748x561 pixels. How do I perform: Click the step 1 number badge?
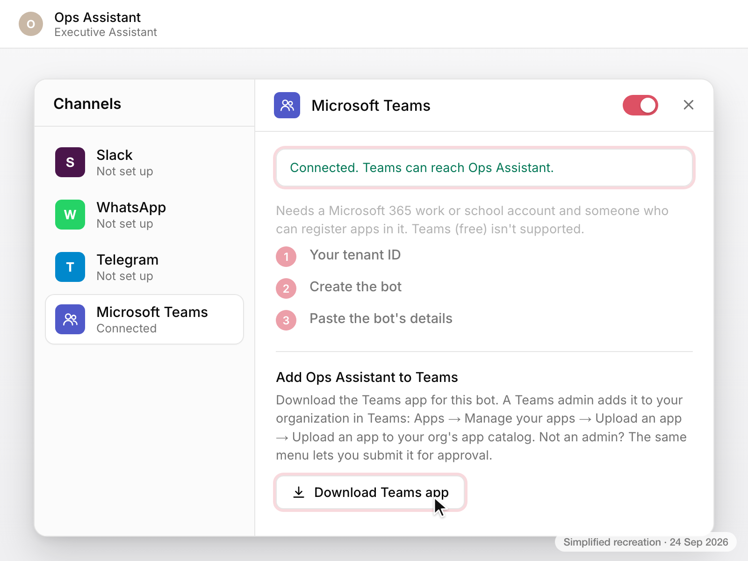(286, 257)
